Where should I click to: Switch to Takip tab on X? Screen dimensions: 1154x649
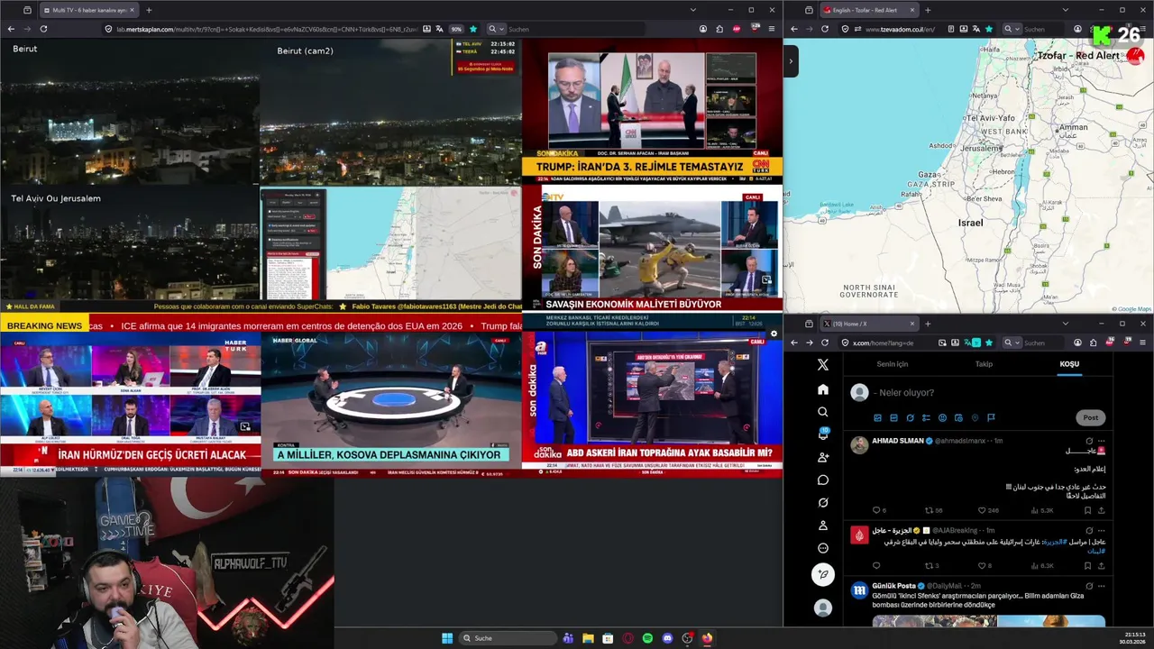click(984, 364)
